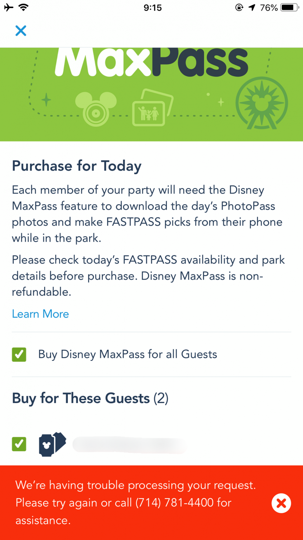The image size is (303, 540).
Task: Tap the Buy for These Guests heading
Action: coord(90,398)
